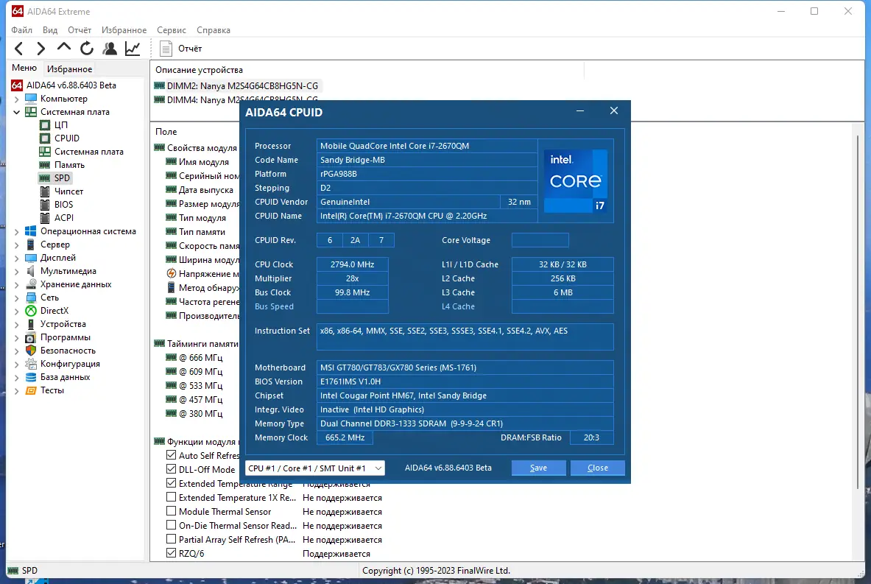
Task: Select Чипсет item in the tree
Action: pos(68,191)
